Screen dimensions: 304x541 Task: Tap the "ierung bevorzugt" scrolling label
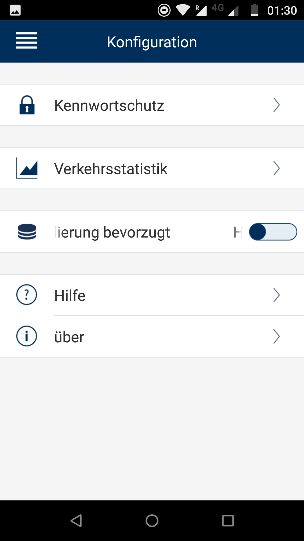(x=113, y=232)
